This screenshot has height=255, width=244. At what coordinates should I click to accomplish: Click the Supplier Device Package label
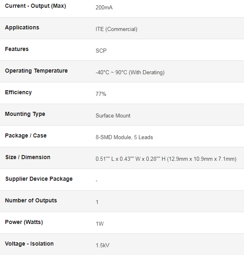tap(39, 179)
